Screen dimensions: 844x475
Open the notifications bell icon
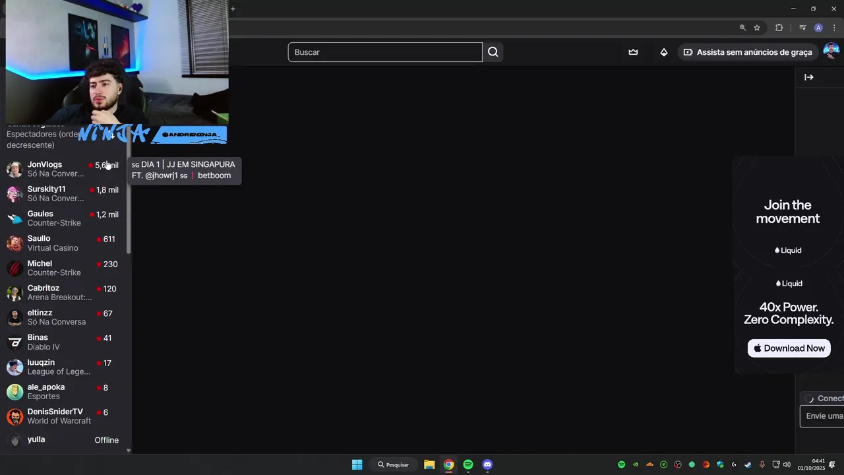832,464
